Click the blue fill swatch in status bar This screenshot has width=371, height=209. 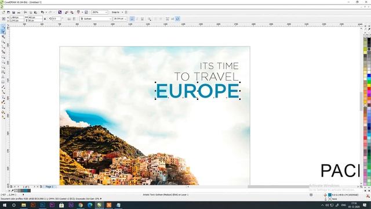coord(330,195)
